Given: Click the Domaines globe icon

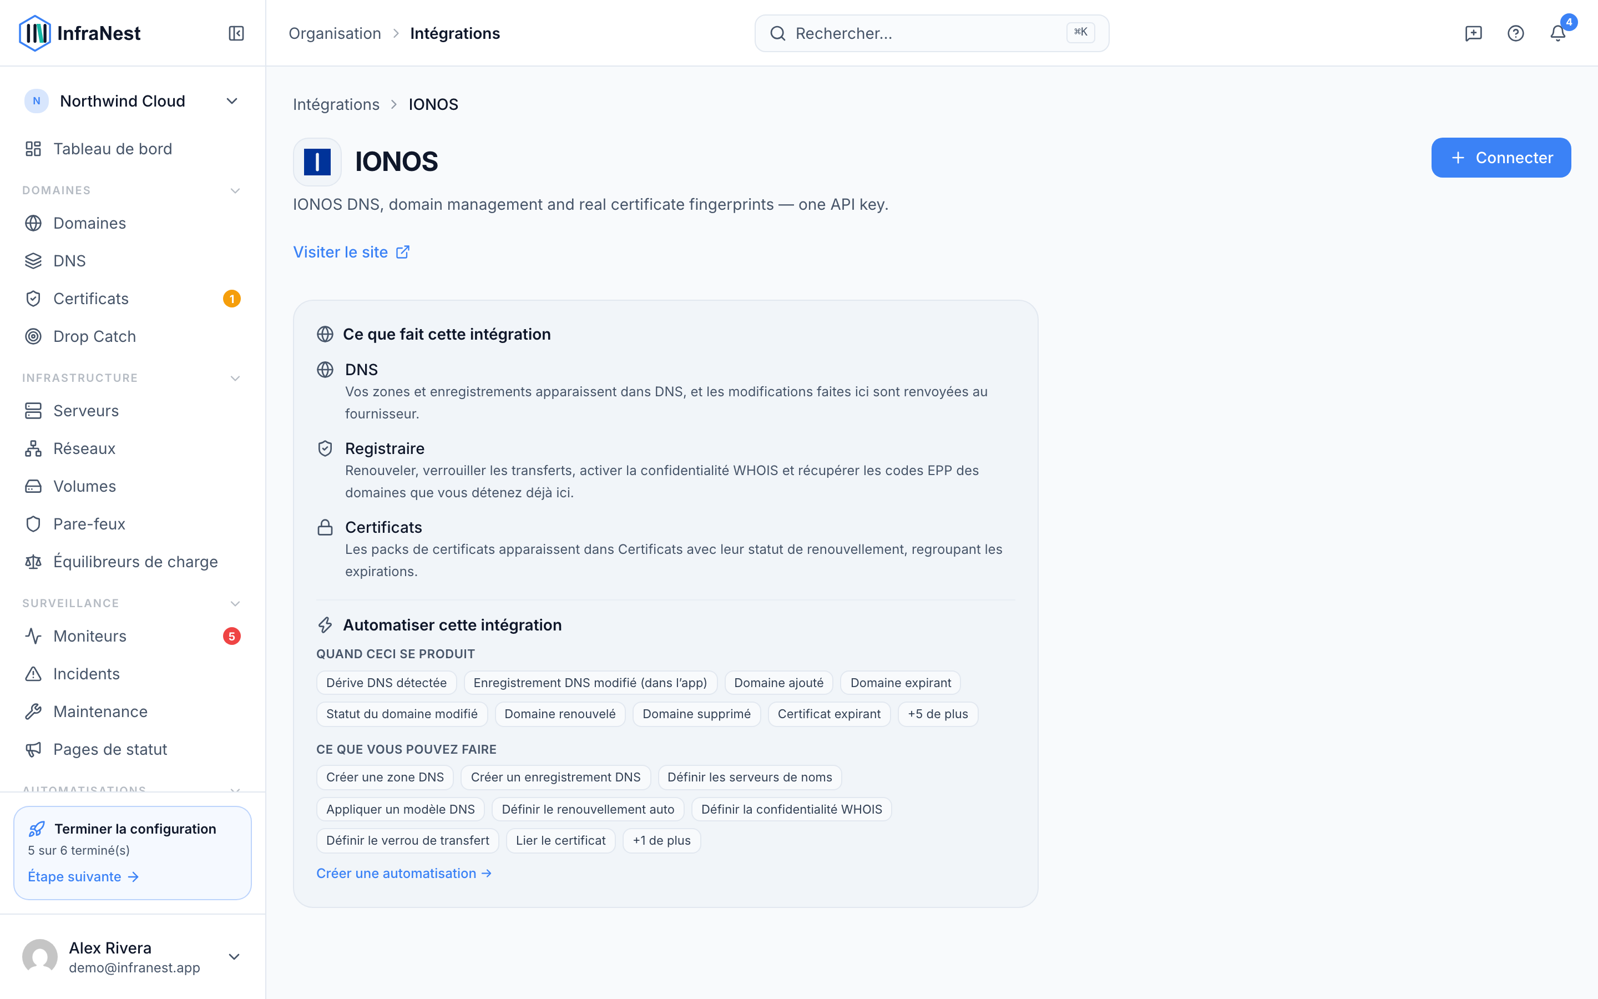Looking at the screenshot, I should pyautogui.click(x=33, y=223).
